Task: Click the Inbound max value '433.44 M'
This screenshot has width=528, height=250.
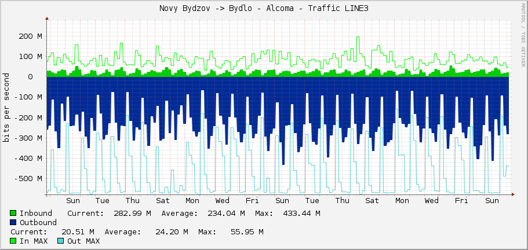Action: point(301,214)
